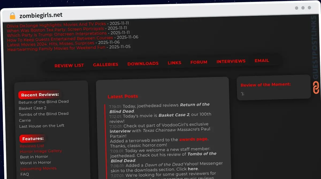The image size is (321, 179).
Task: Open Last House on the Left review
Action: (x=42, y=126)
